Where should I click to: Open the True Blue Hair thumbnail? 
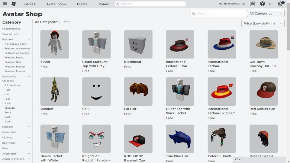[x=180, y=139]
